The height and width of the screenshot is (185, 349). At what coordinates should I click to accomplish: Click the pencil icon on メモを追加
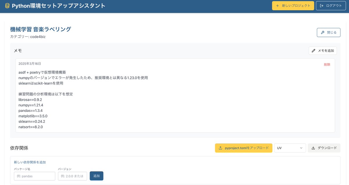[314, 51]
